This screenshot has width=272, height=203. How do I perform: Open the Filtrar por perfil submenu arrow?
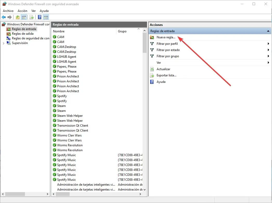coord(268,44)
